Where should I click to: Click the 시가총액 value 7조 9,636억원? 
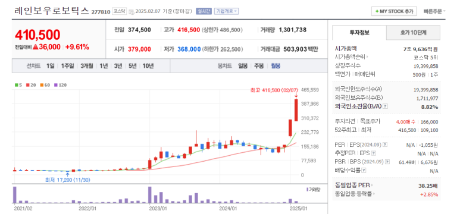pyautogui.click(x=420, y=49)
